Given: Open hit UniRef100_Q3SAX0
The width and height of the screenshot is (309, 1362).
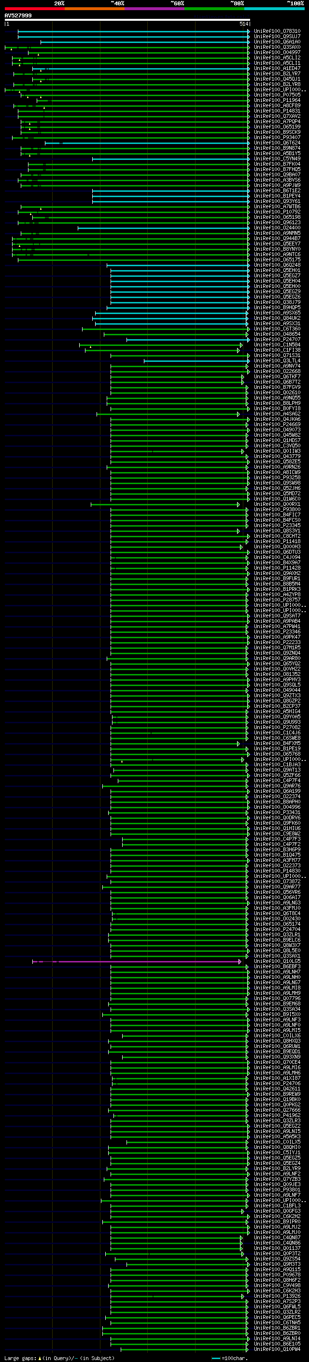Looking at the screenshot, I should 277,47.
